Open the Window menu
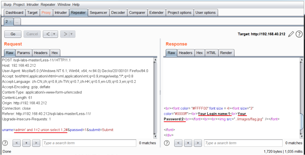This screenshot has width=305, height=155. (x=64, y=5)
